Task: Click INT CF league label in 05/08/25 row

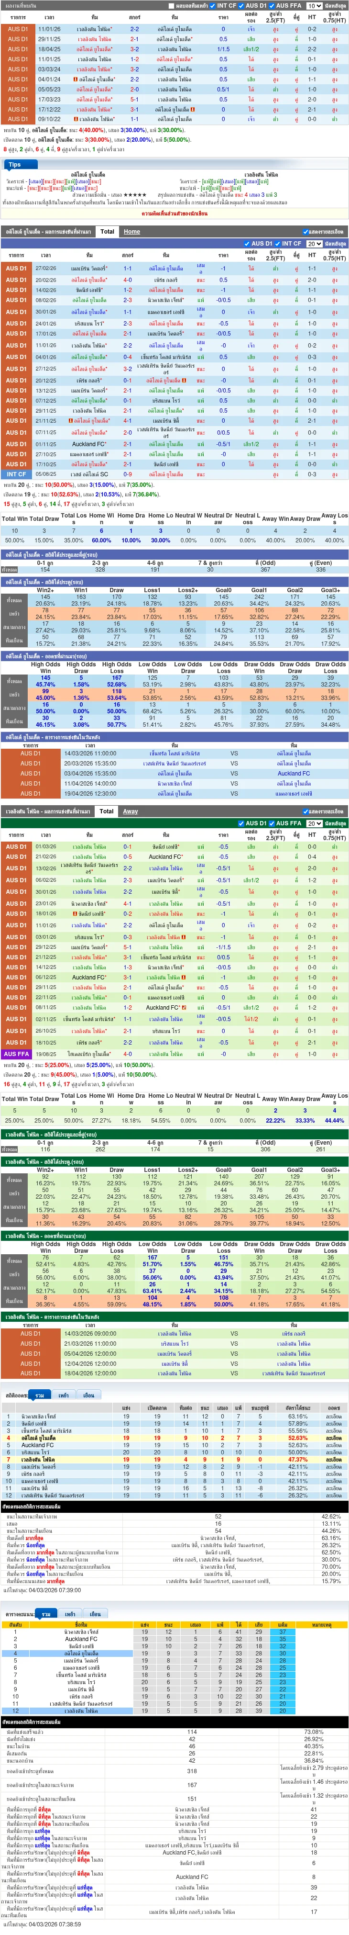Action: click(17, 474)
